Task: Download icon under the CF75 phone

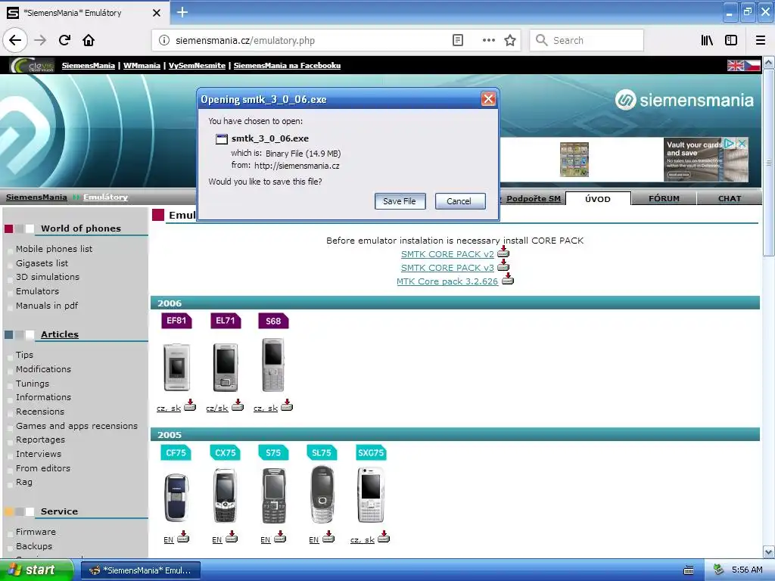Action: click(183, 537)
